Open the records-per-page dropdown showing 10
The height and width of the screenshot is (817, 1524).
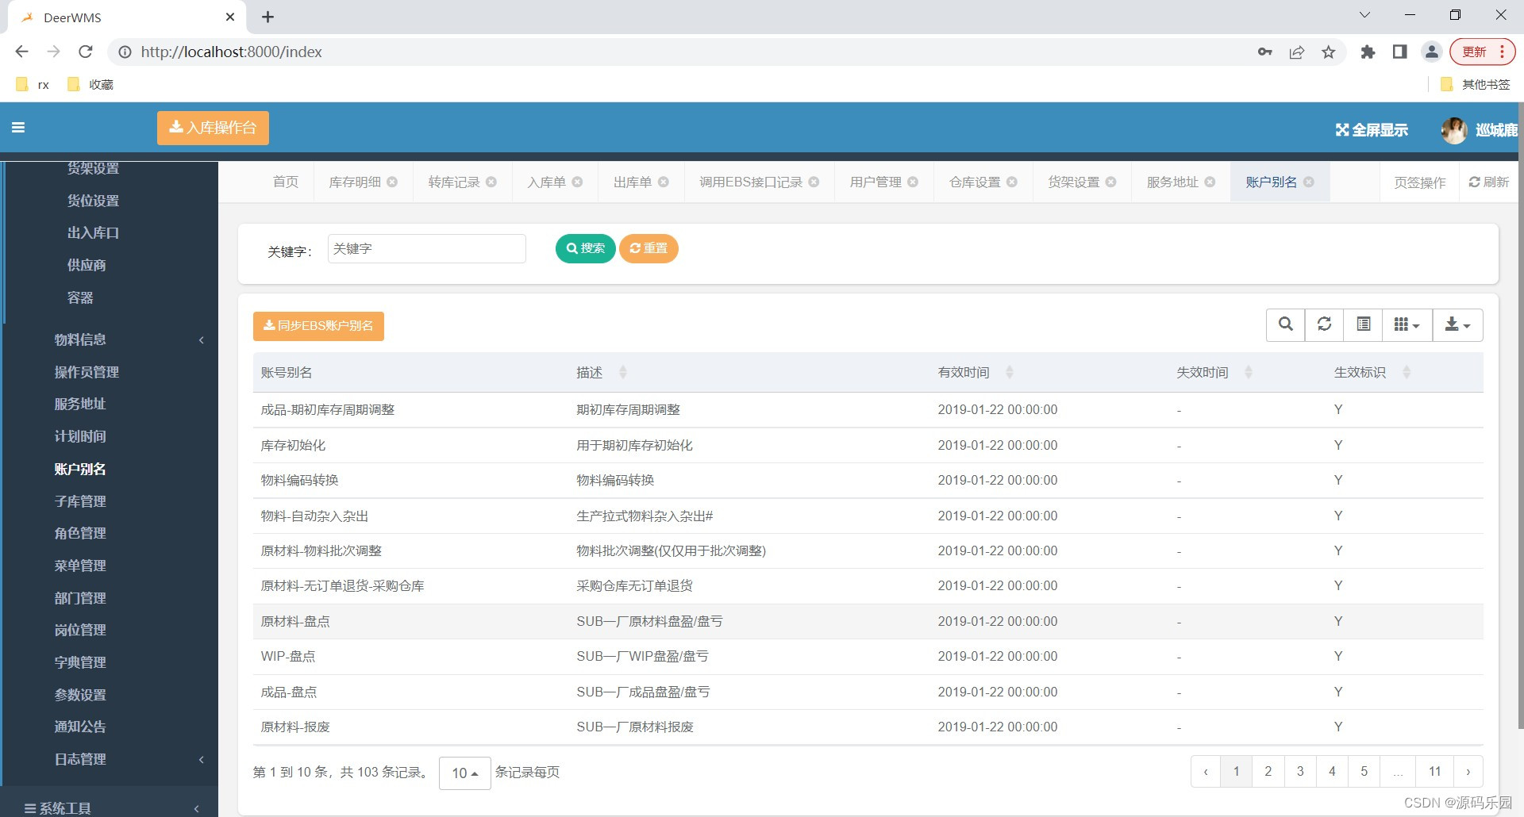pyautogui.click(x=464, y=772)
